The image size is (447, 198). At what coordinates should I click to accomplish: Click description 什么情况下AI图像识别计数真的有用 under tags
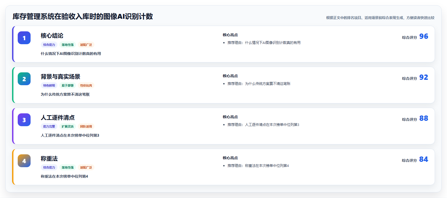coord(71,54)
